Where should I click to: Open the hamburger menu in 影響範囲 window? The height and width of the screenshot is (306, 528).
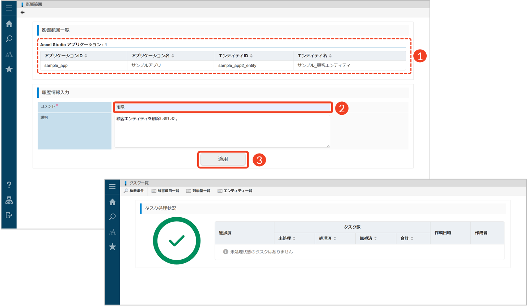click(x=9, y=8)
